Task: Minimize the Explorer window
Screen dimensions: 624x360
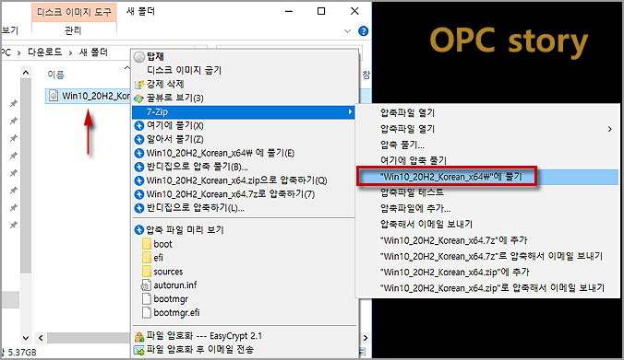Action: click(x=289, y=12)
